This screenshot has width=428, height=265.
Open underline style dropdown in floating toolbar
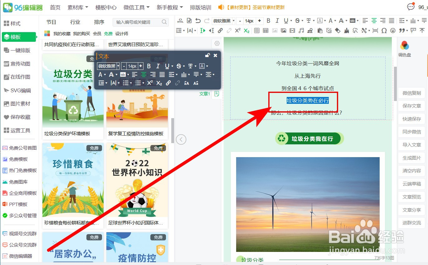pyautogui.click(x=173, y=66)
